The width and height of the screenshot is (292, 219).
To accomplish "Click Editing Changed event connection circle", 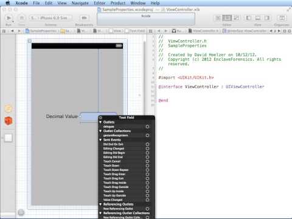I will click(x=147, y=148).
